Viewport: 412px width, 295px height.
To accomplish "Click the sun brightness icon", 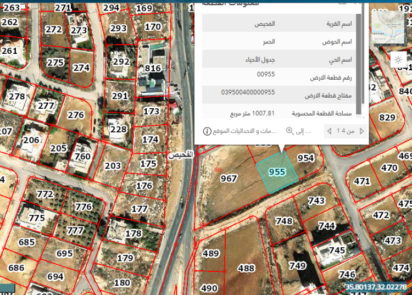I will 398,60.
